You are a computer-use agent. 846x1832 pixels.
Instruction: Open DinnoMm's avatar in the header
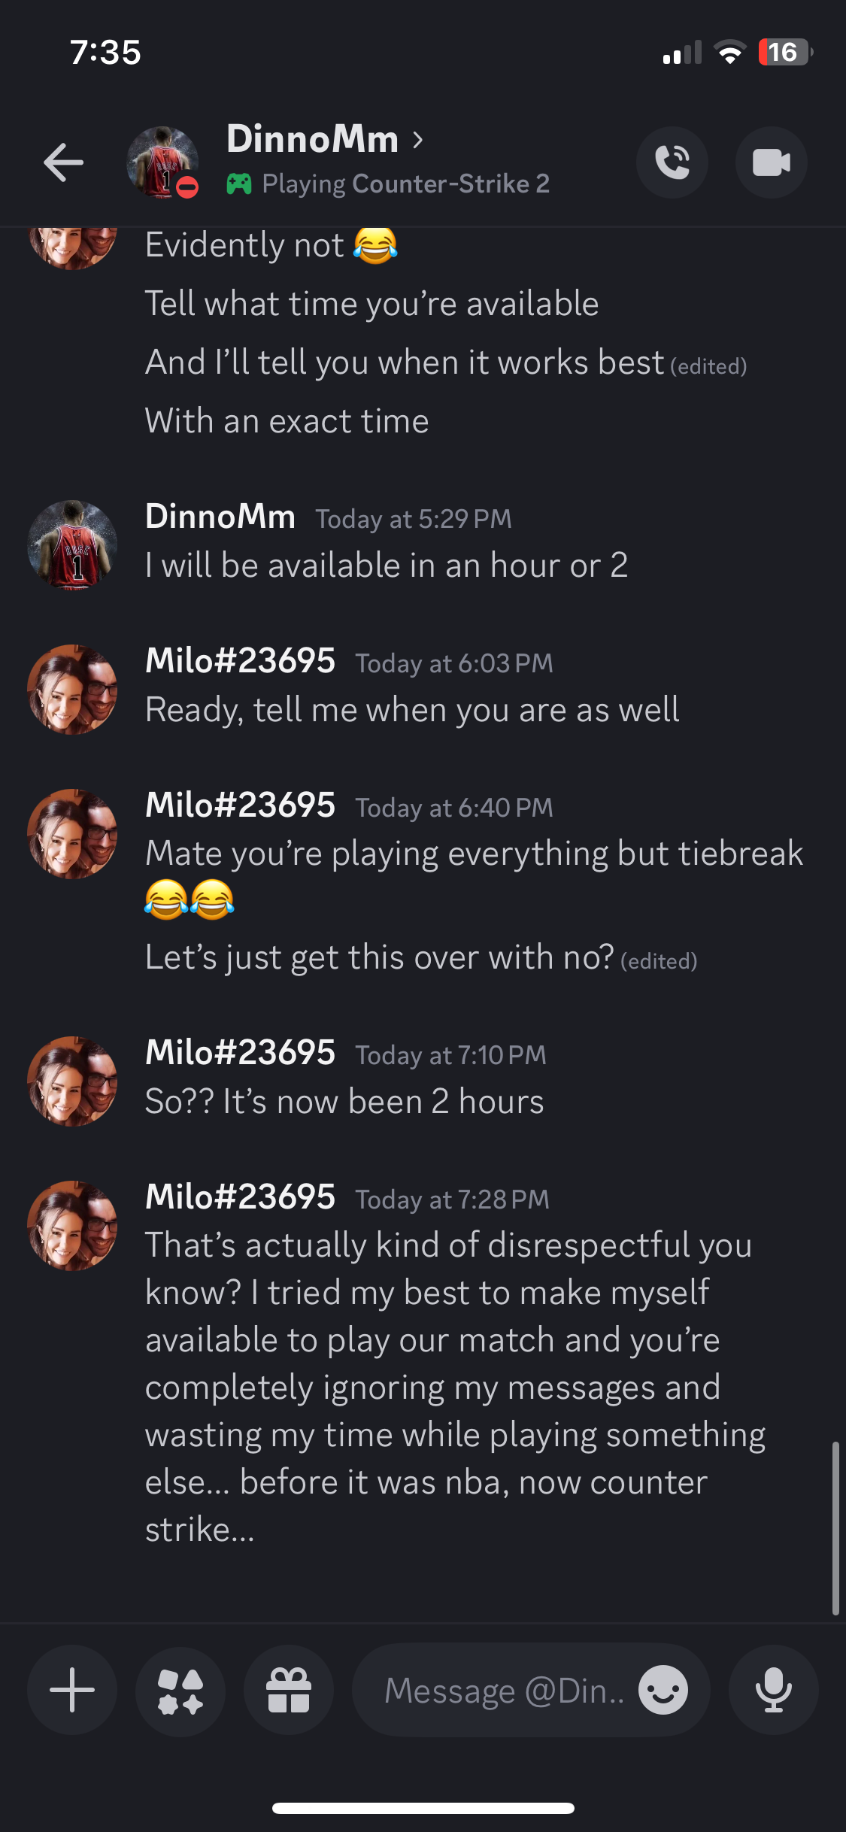click(162, 162)
